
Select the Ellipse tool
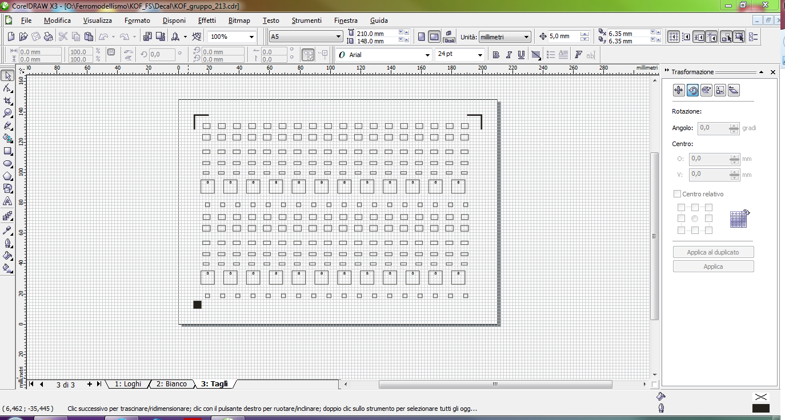pos(7,164)
